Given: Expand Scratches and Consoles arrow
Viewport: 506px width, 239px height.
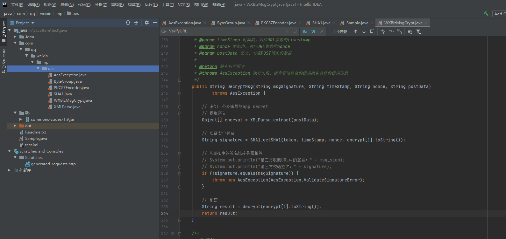Looking at the screenshot, I should [10, 151].
